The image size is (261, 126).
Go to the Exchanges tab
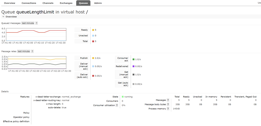(66, 3)
